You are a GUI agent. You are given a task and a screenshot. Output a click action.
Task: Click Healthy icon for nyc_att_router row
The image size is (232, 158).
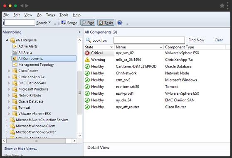[87, 107]
